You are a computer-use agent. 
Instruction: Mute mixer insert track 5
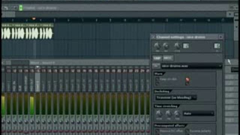32,117
